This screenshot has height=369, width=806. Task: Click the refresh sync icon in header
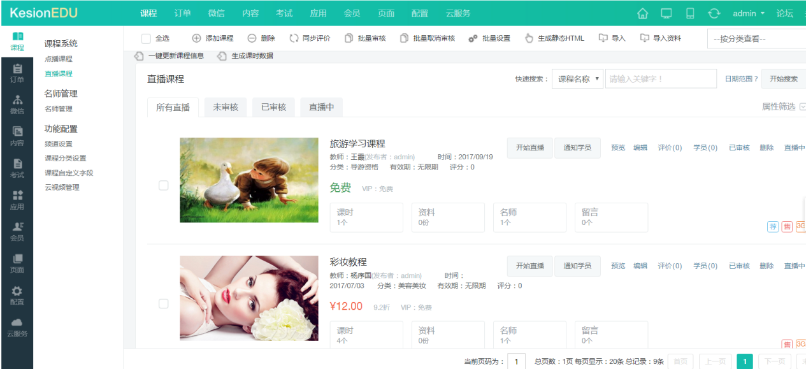coord(714,13)
